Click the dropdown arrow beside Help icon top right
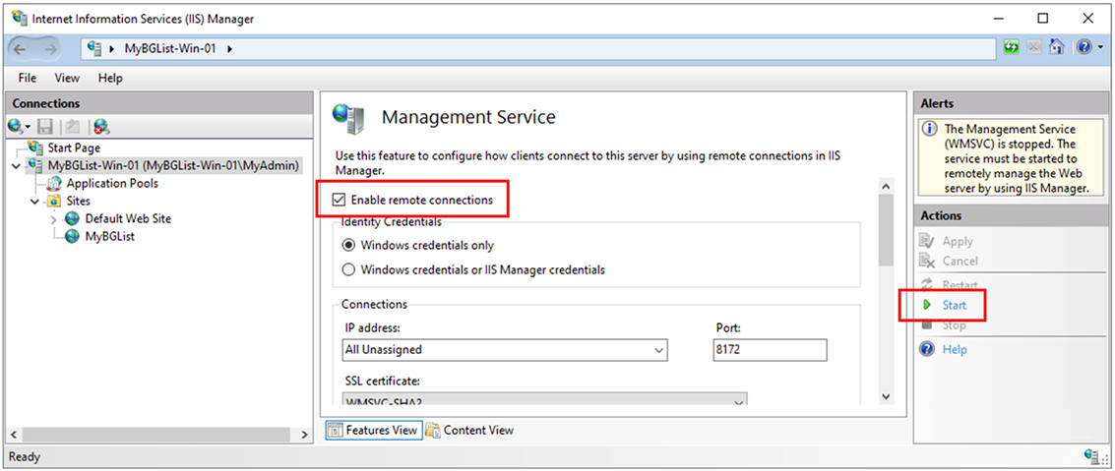 1099,47
